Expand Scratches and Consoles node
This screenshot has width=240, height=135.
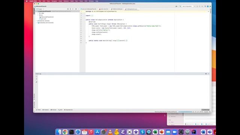click(37, 22)
